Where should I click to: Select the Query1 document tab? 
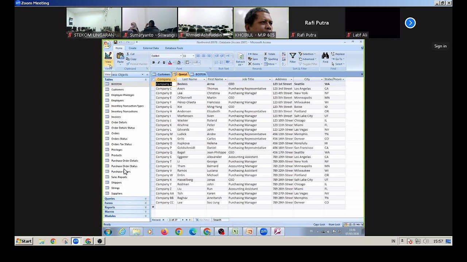(x=181, y=74)
